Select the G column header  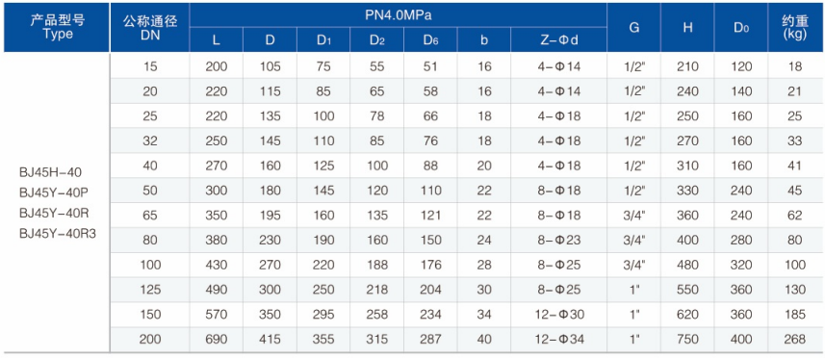click(x=633, y=28)
